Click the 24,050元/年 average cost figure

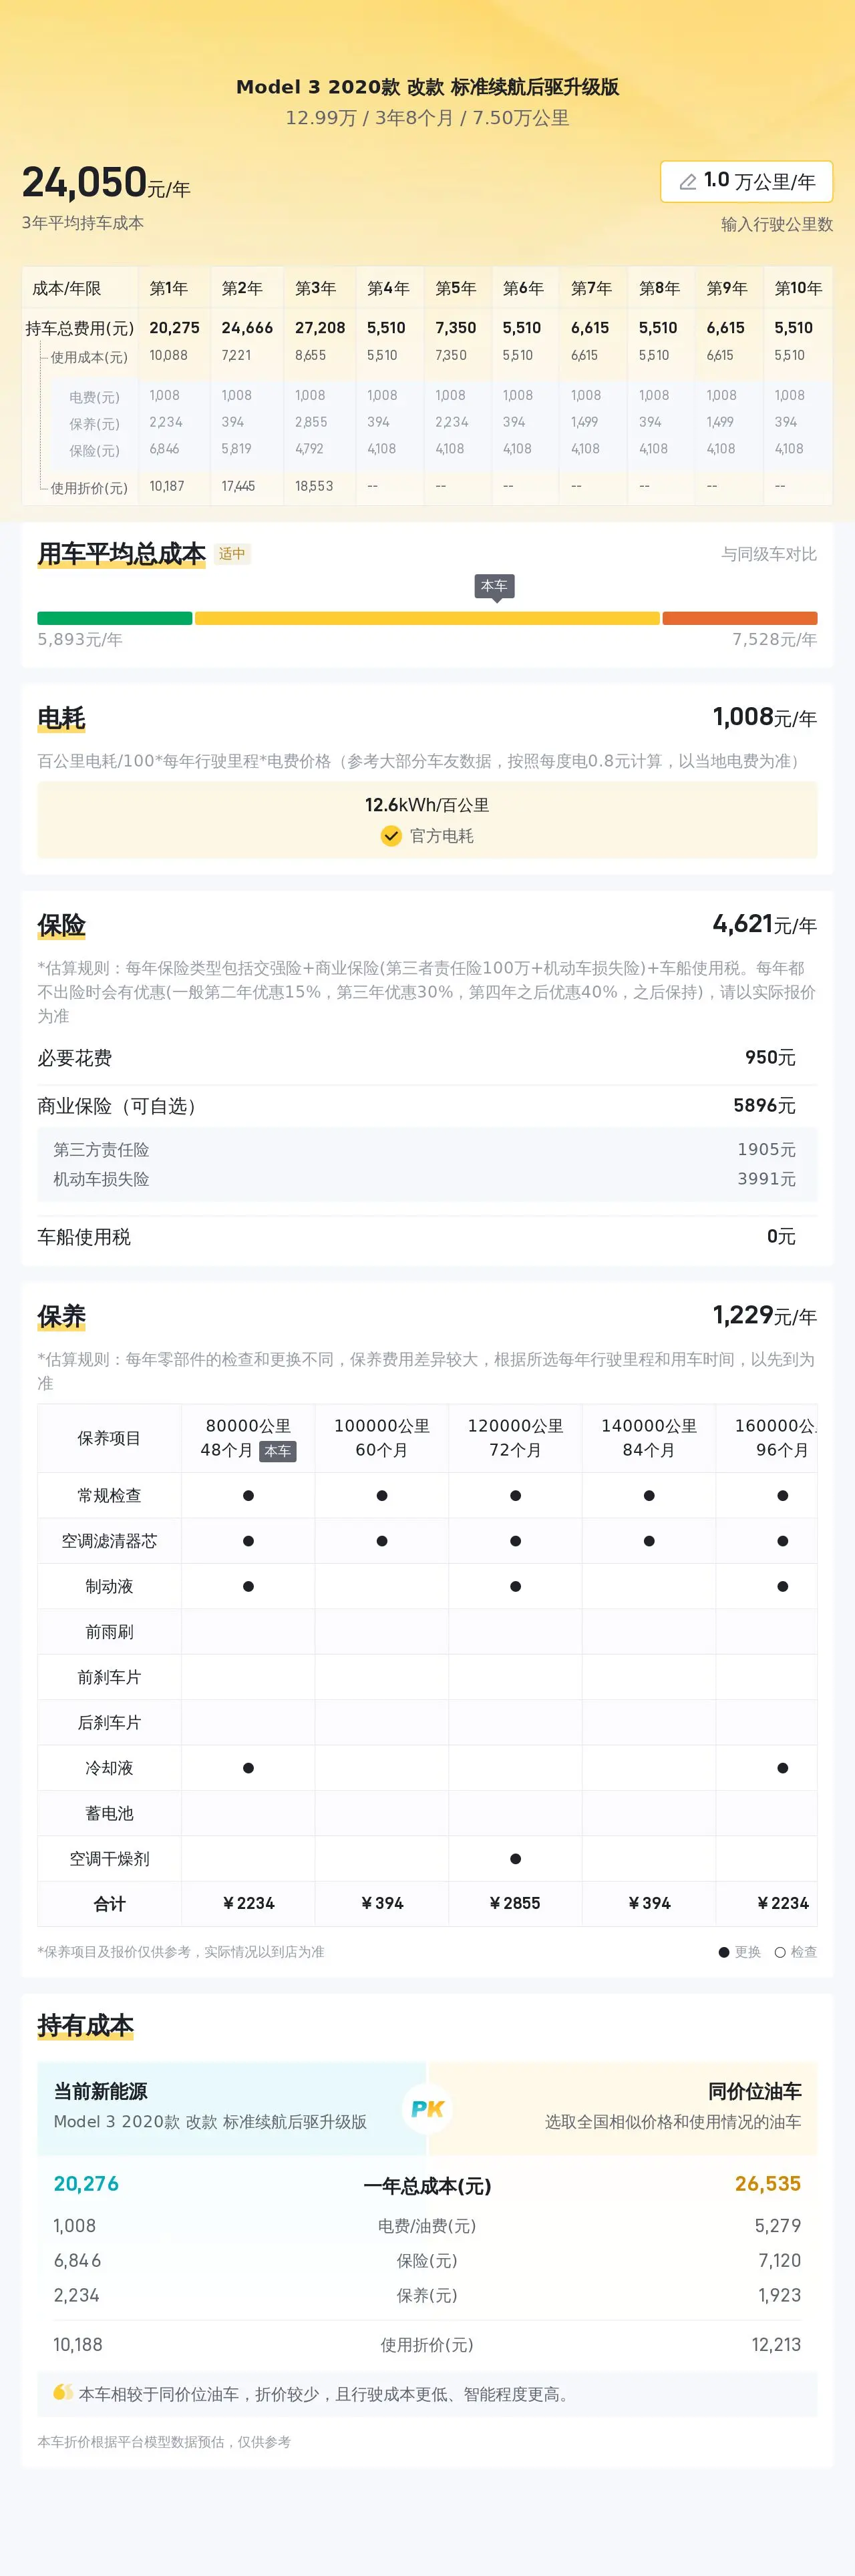(x=106, y=183)
